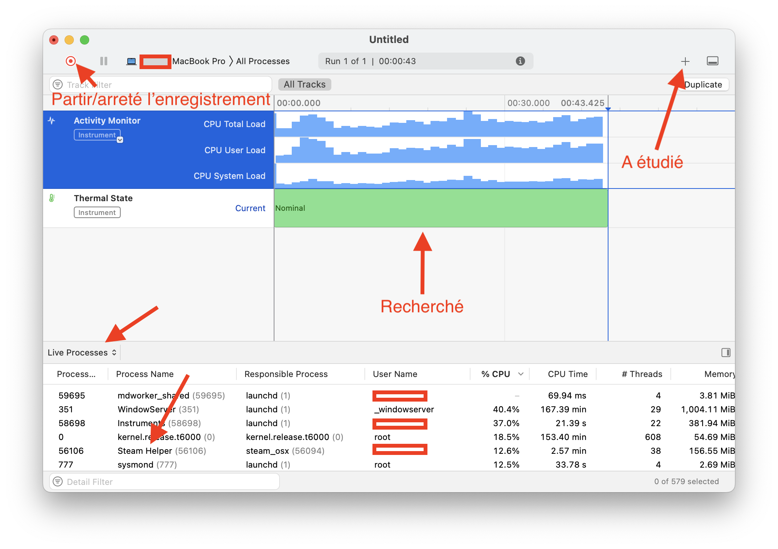Click the Track Filter icon
The height and width of the screenshot is (549, 778).
pyautogui.click(x=58, y=84)
